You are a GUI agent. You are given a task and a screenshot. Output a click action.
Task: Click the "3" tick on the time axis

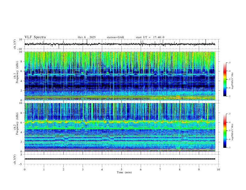pos(83,170)
